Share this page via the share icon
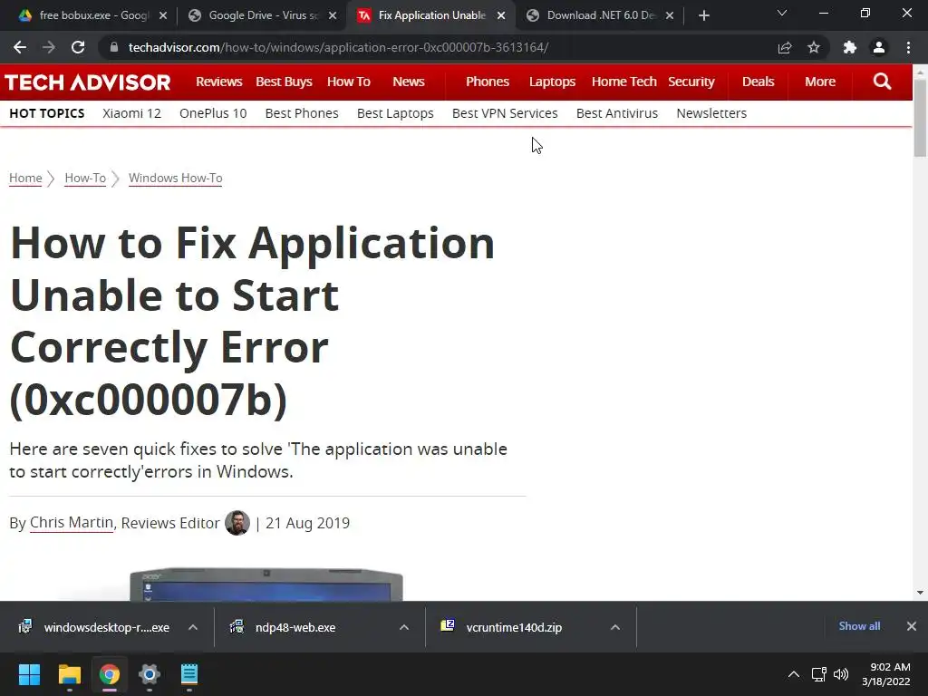This screenshot has height=696, width=928. click(x=785, y=47)
